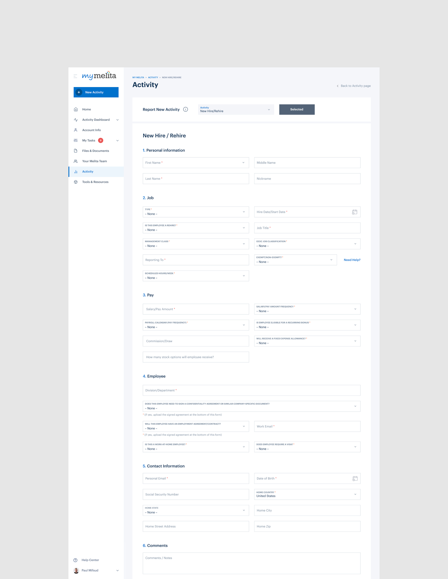Click the Home house icon

click(76, 109)
